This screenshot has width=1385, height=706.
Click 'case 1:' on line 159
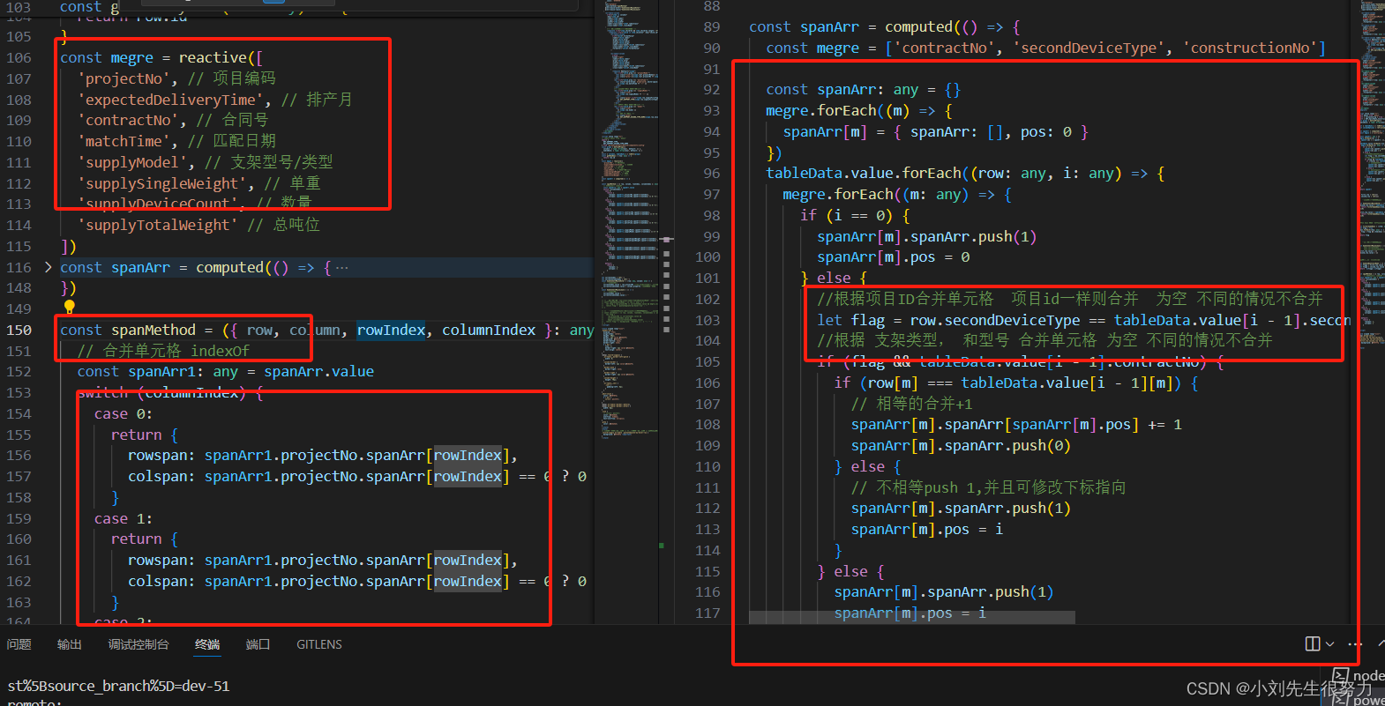124,518
